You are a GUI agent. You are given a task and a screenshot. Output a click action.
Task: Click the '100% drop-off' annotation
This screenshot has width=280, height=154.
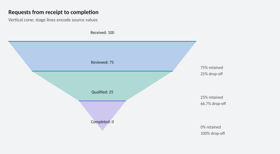click(x=212, y=133)
